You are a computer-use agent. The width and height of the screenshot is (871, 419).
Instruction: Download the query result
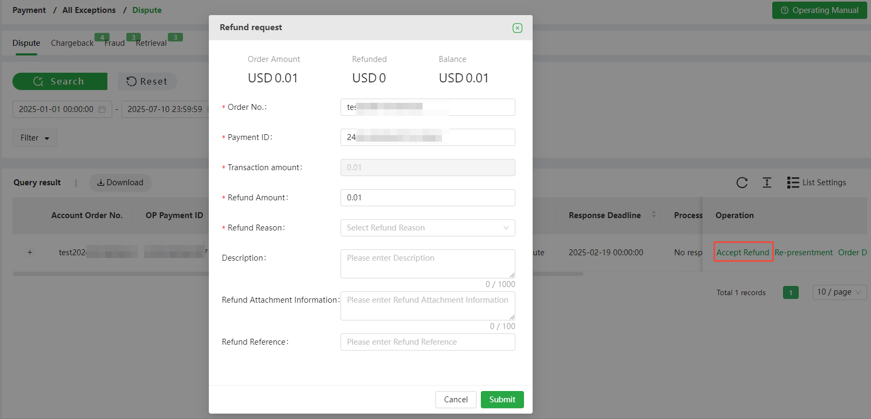point(120,183)
